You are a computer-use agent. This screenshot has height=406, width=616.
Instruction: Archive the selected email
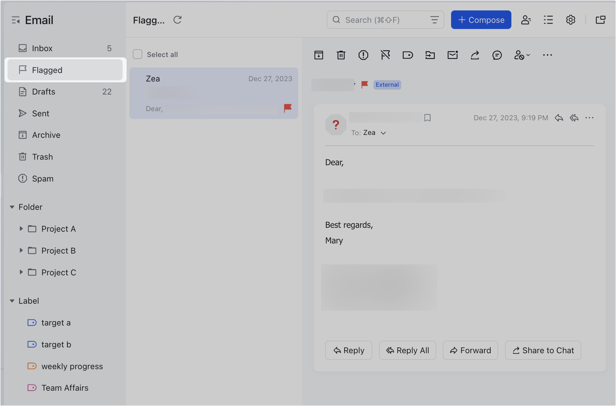click(x=319, y=55)
